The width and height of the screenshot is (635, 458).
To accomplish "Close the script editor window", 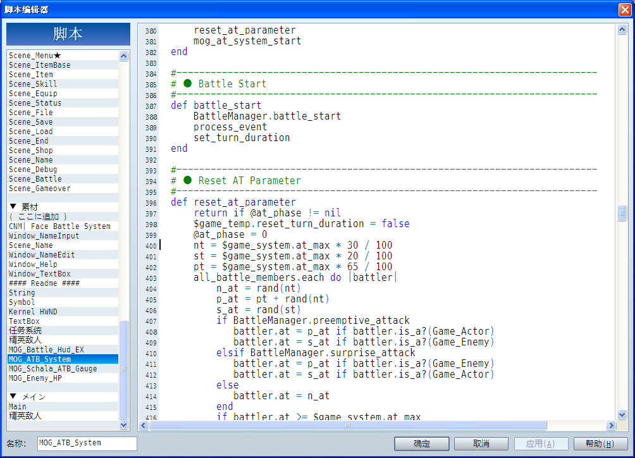I will click(625, 9).
